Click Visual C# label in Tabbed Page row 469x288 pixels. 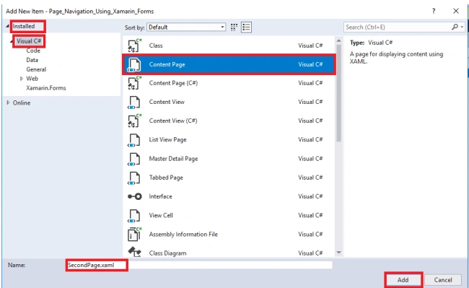point(310,178)
